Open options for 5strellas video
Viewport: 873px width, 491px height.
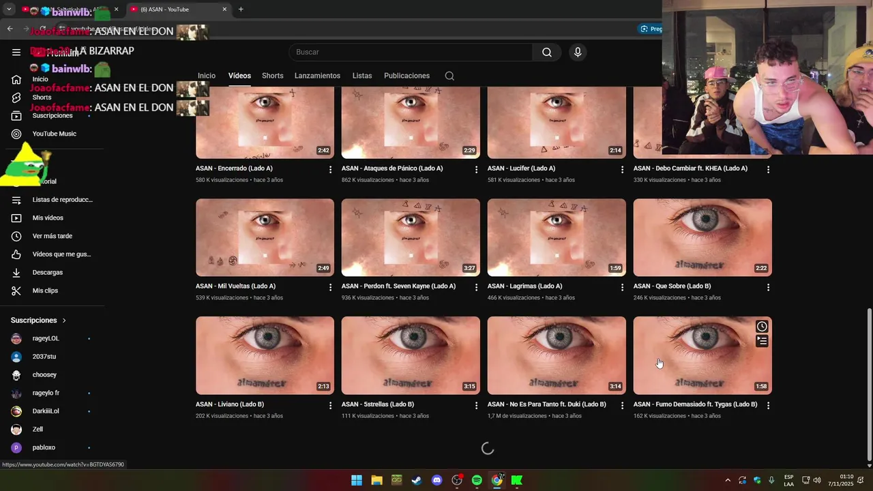tap(476, 405)
